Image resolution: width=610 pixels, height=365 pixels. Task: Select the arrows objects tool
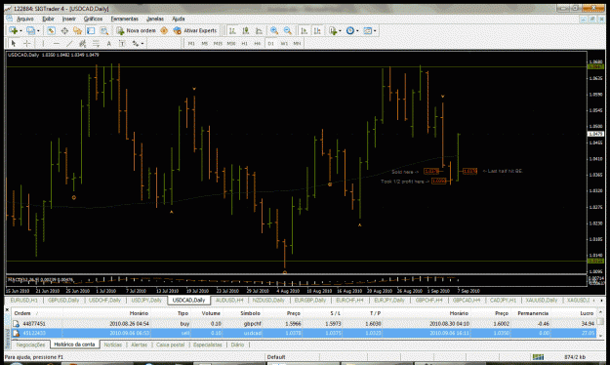[x=136, y=43]
